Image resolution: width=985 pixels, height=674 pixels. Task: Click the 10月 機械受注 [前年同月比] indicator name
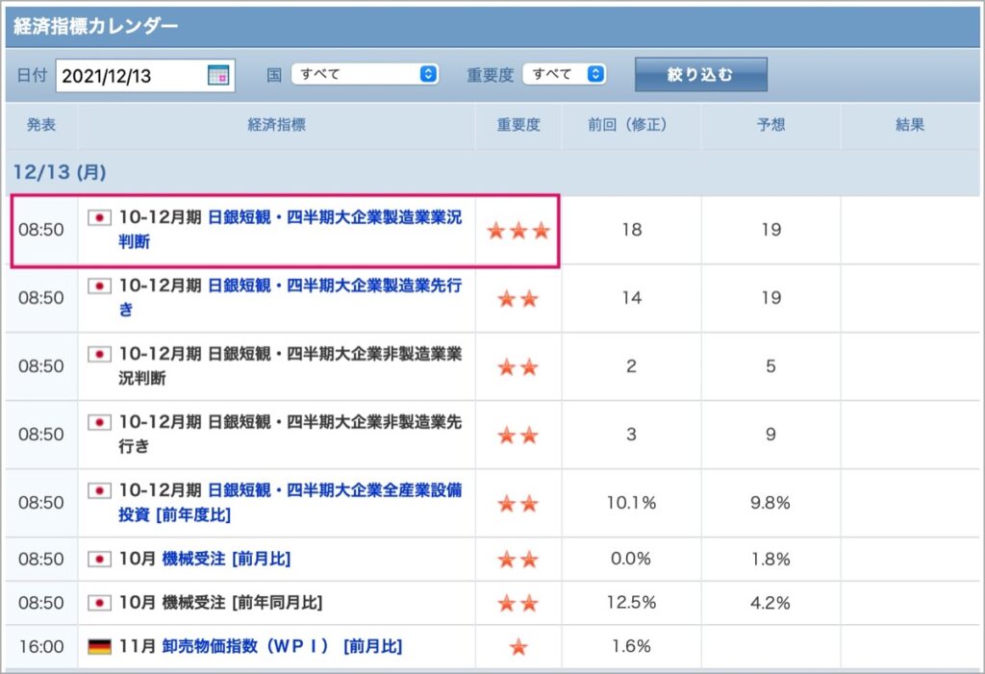point(220,603)
